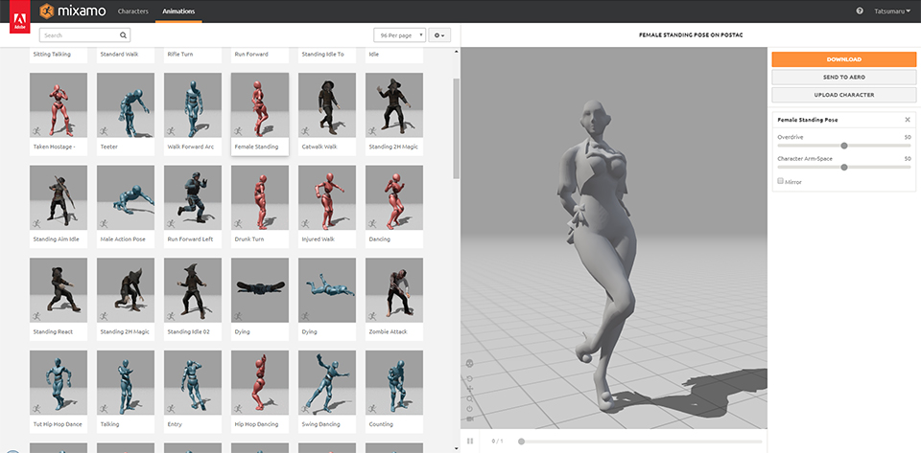Select the Zombie Attack animation thumbnail
Viewport: 921px width, 453px height.
(394, 290)
